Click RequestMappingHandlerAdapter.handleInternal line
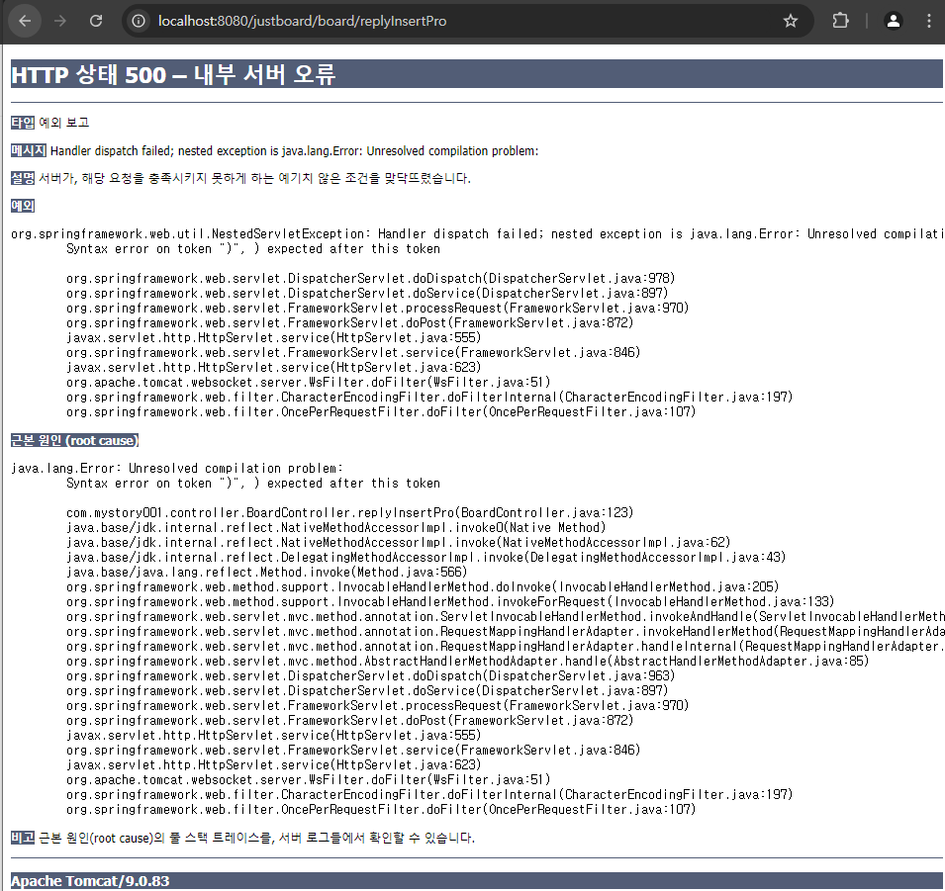The image size is (945, 891). [505, 647]
